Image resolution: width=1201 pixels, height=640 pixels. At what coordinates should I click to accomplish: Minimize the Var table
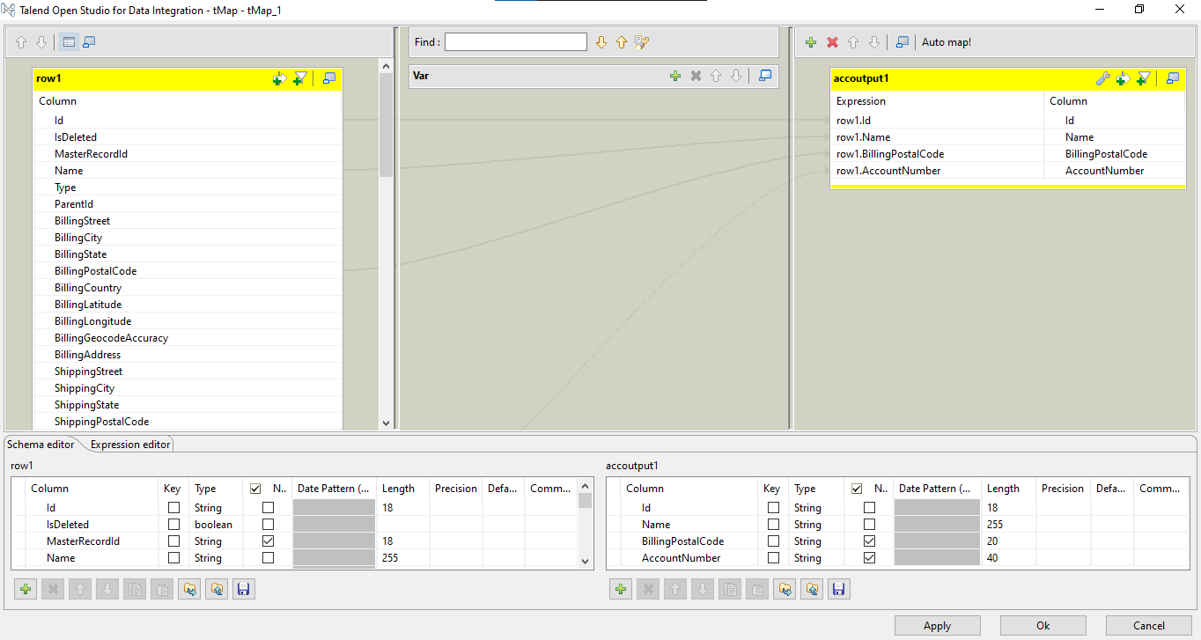(x=764, y=76)
